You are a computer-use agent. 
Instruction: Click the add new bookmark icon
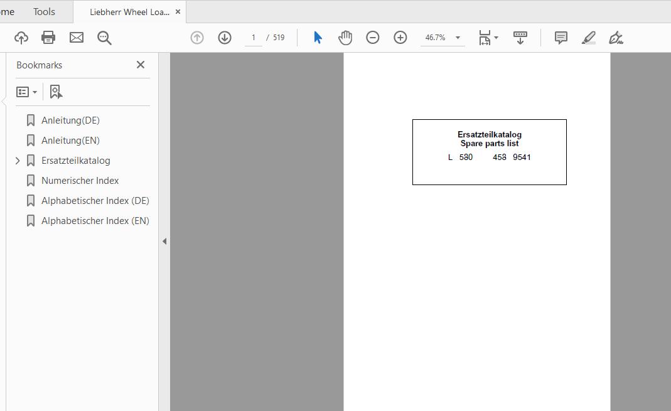click(x=56, y=92)
